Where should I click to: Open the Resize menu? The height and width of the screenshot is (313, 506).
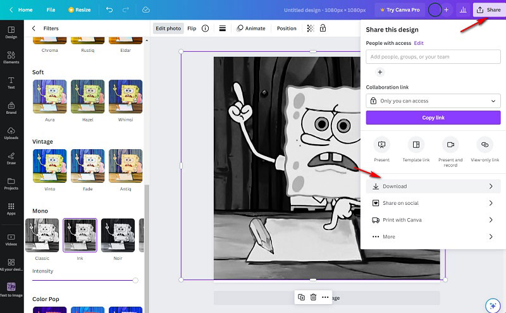(80, 9)
